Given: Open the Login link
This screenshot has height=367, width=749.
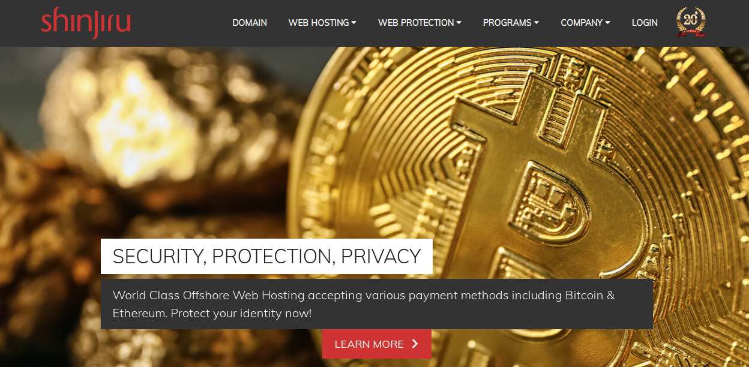Looking at the screenshot, I should [x=645, y=23].
